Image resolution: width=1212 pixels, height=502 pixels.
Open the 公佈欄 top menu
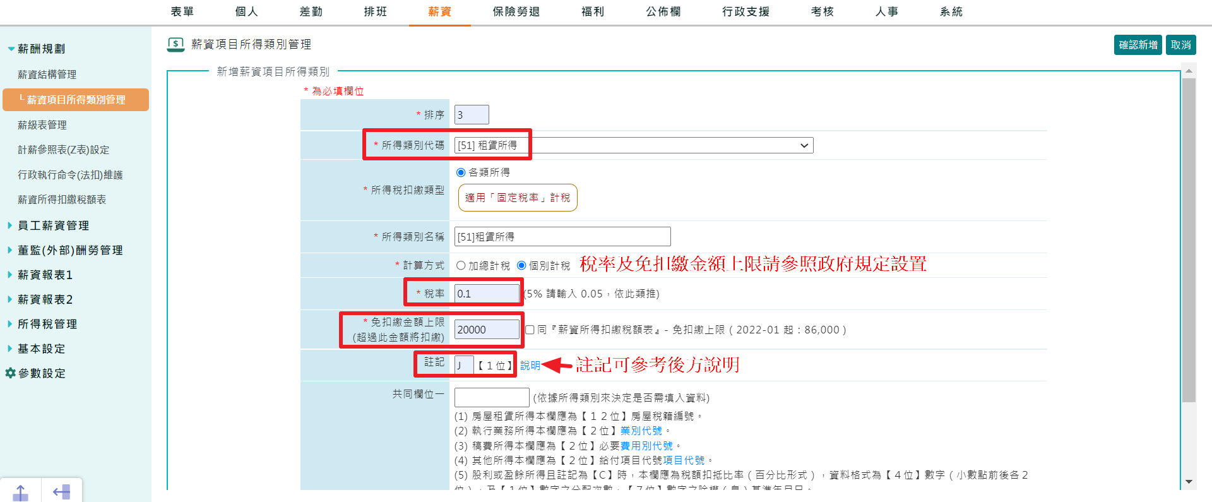tap(663, 11)
